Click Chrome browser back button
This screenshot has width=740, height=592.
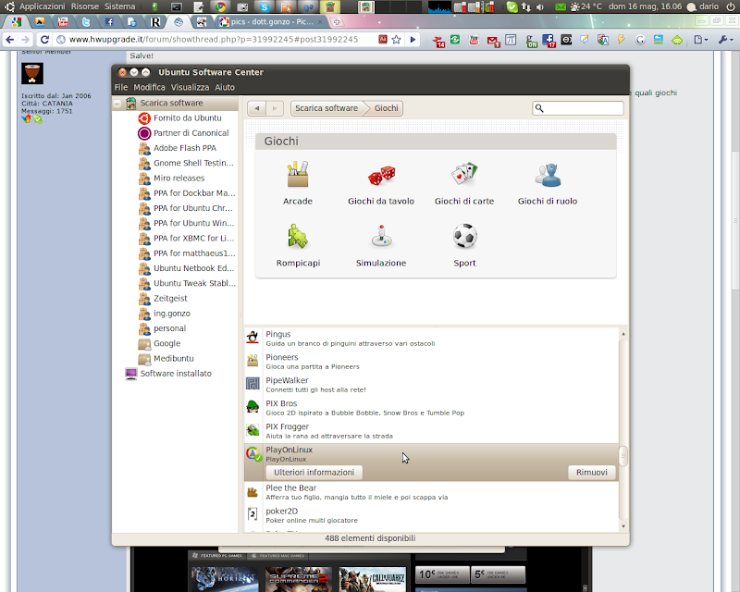(10, 40)
